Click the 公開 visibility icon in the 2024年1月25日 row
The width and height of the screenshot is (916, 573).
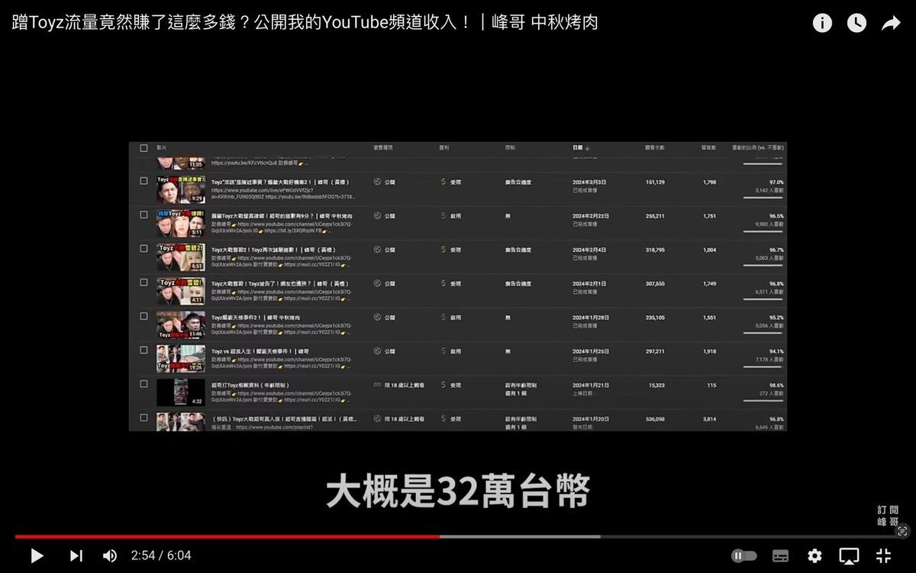[x=377, y=351]
